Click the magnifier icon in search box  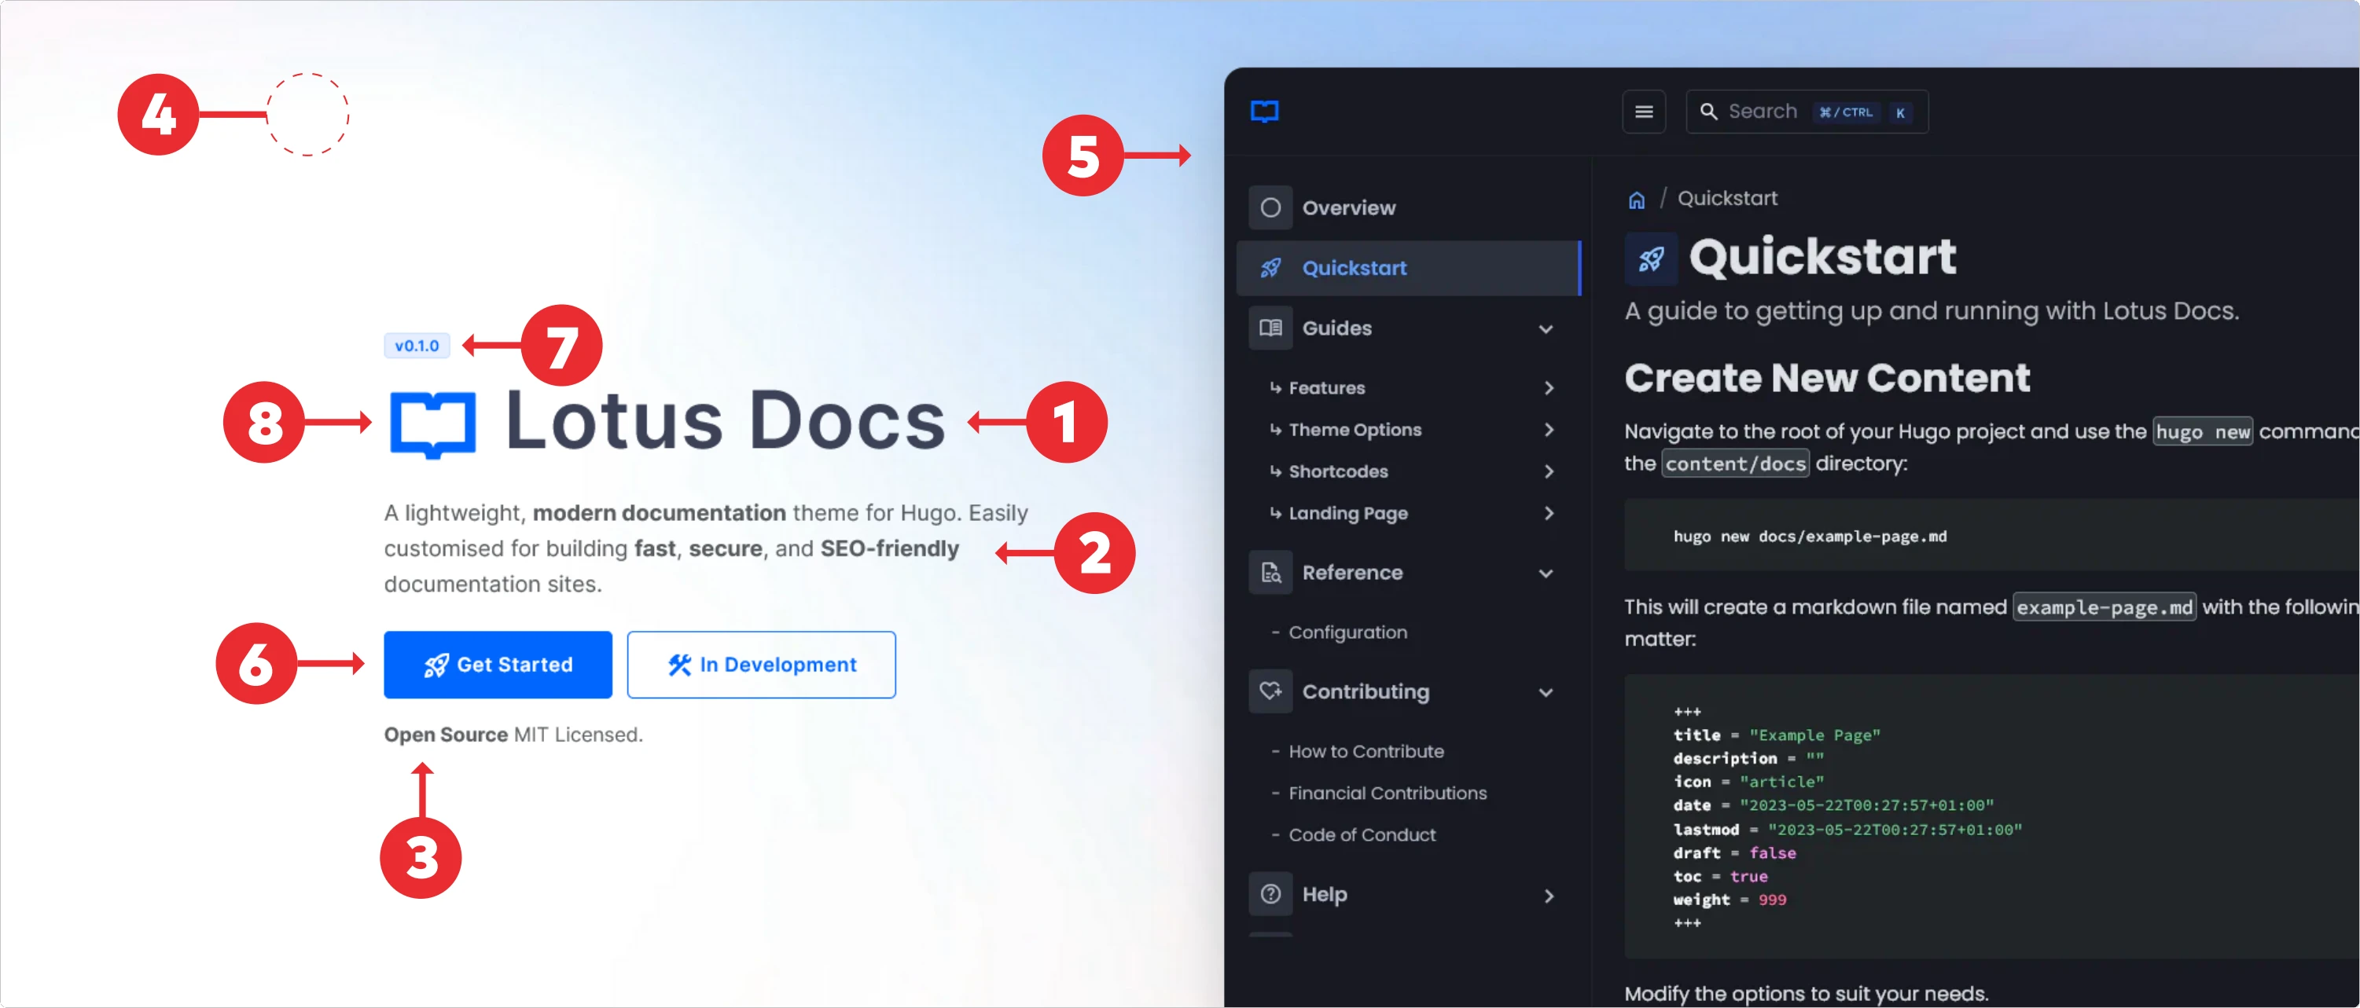coord(1708,112)
